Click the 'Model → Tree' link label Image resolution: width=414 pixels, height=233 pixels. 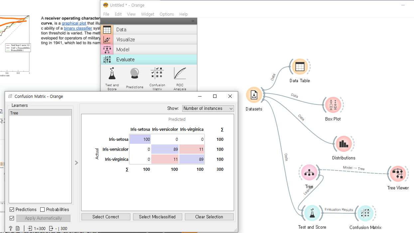353,168
